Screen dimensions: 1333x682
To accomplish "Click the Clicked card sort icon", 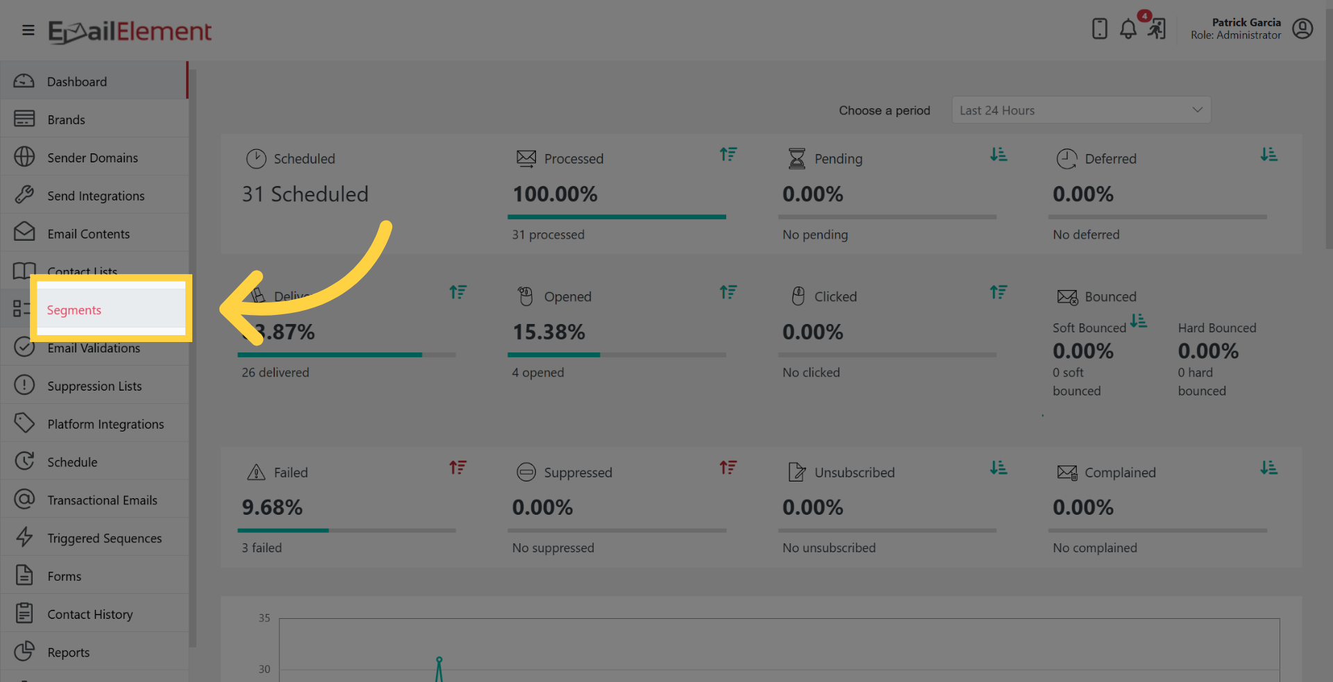I will click(x=998, y=292).
